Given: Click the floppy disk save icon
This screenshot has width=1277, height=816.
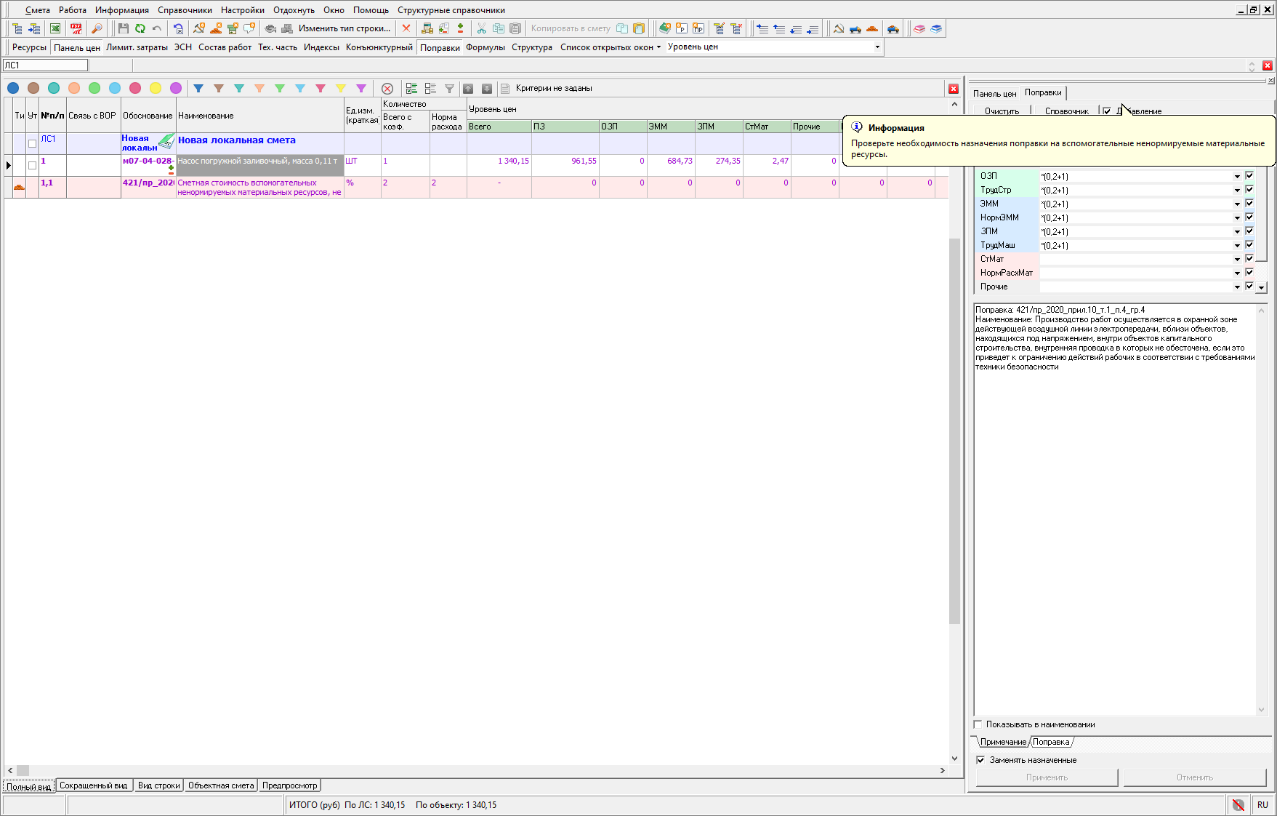Looking at the screenshot, I should (x=123, y=28).
